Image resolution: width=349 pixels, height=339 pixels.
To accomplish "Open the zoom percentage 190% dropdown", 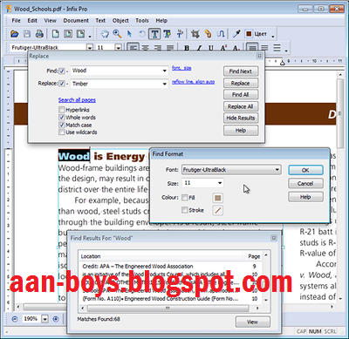I will [44, 319].
